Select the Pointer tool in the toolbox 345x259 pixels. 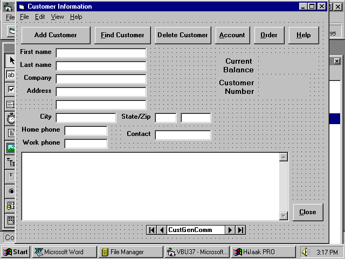coord(11,60)
